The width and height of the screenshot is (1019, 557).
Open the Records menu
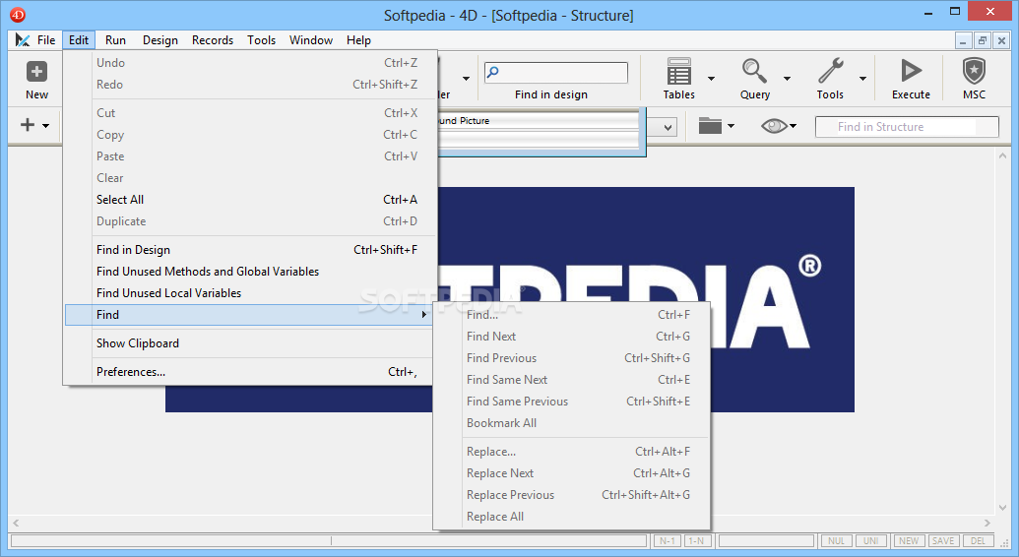click(213, 40)
